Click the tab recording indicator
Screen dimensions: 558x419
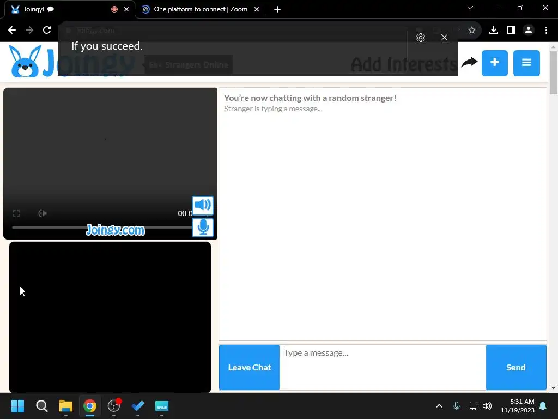click(x=114, y=9)
